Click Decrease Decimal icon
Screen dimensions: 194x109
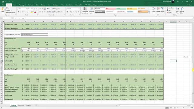coord(79,12)
